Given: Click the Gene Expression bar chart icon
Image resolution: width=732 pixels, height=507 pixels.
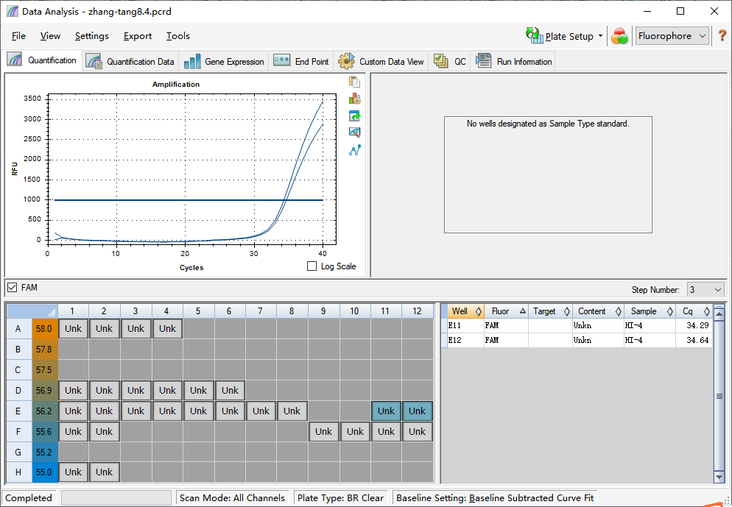Looking at the screenshot, I should click(192, 62).
